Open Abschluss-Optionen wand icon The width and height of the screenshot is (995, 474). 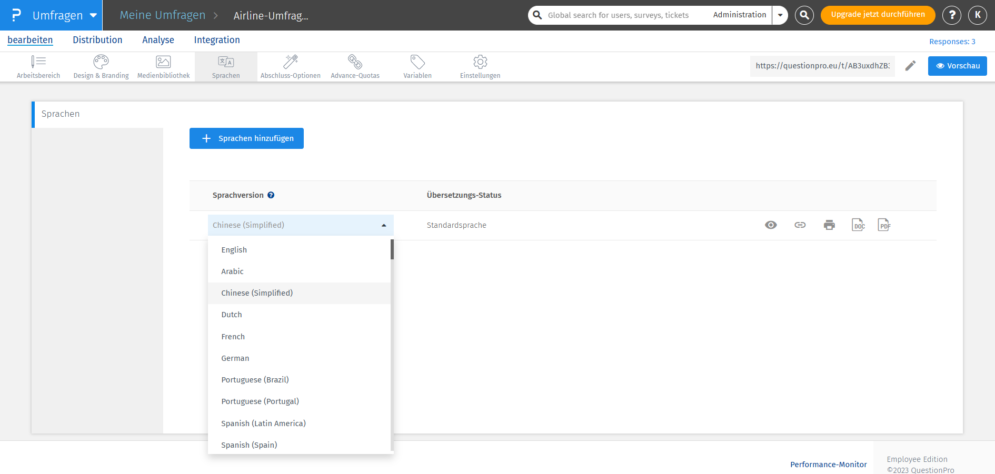point(290,67)
